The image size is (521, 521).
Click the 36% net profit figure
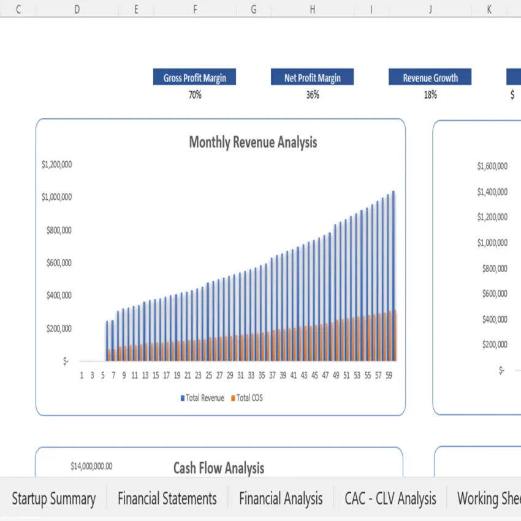[x=312, y=95]
